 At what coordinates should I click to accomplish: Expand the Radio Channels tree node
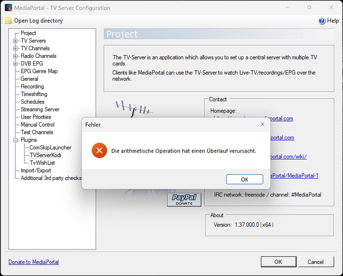(15, 56)
